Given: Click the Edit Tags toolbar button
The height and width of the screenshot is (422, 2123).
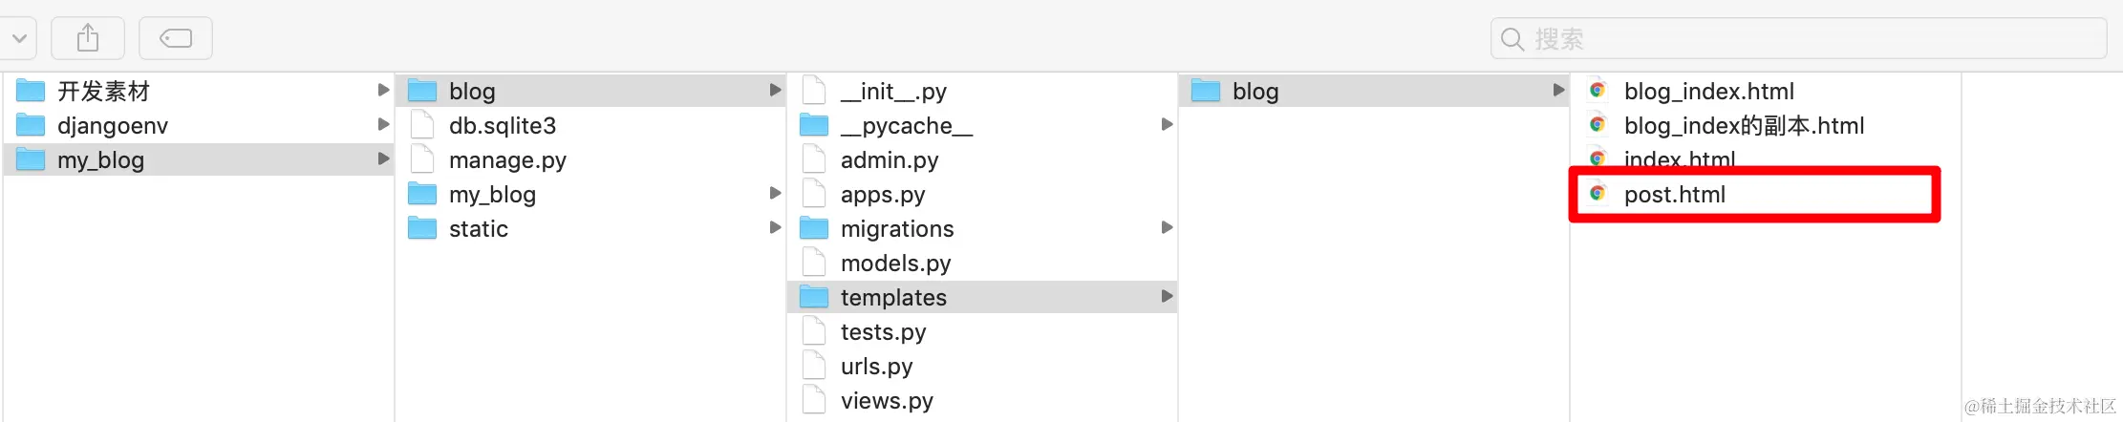Looking at the screenshot, I should [176, 38].
